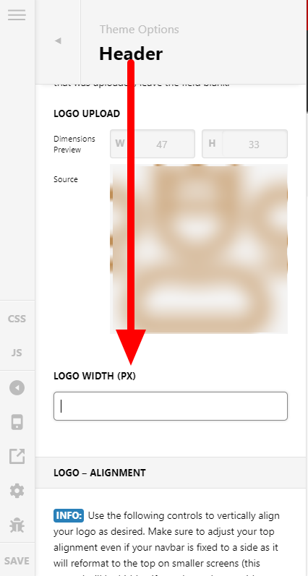The image size is (308, 576).
Task: Collapse the sidebar with the circled arrow icon
Action: coord(17,387)
